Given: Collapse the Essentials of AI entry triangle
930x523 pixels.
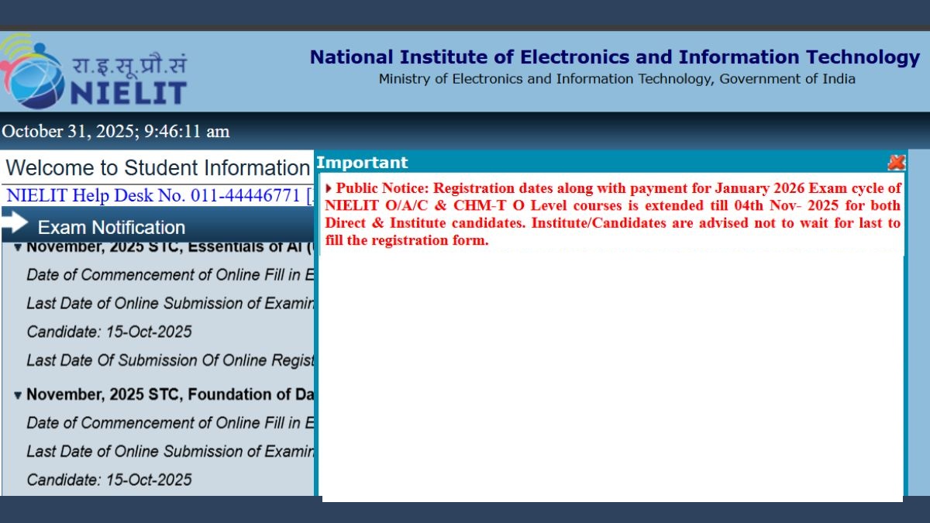Looking at the screenshot, I should tap(17, 248).
